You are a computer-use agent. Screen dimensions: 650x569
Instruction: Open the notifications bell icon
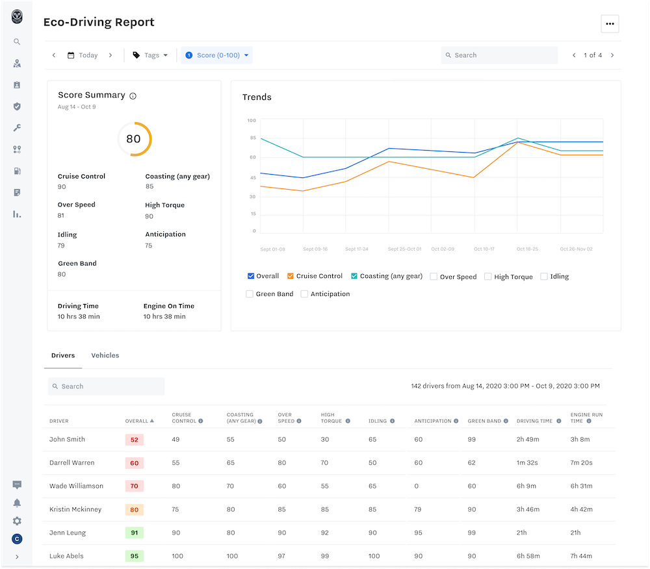(17, 503)
